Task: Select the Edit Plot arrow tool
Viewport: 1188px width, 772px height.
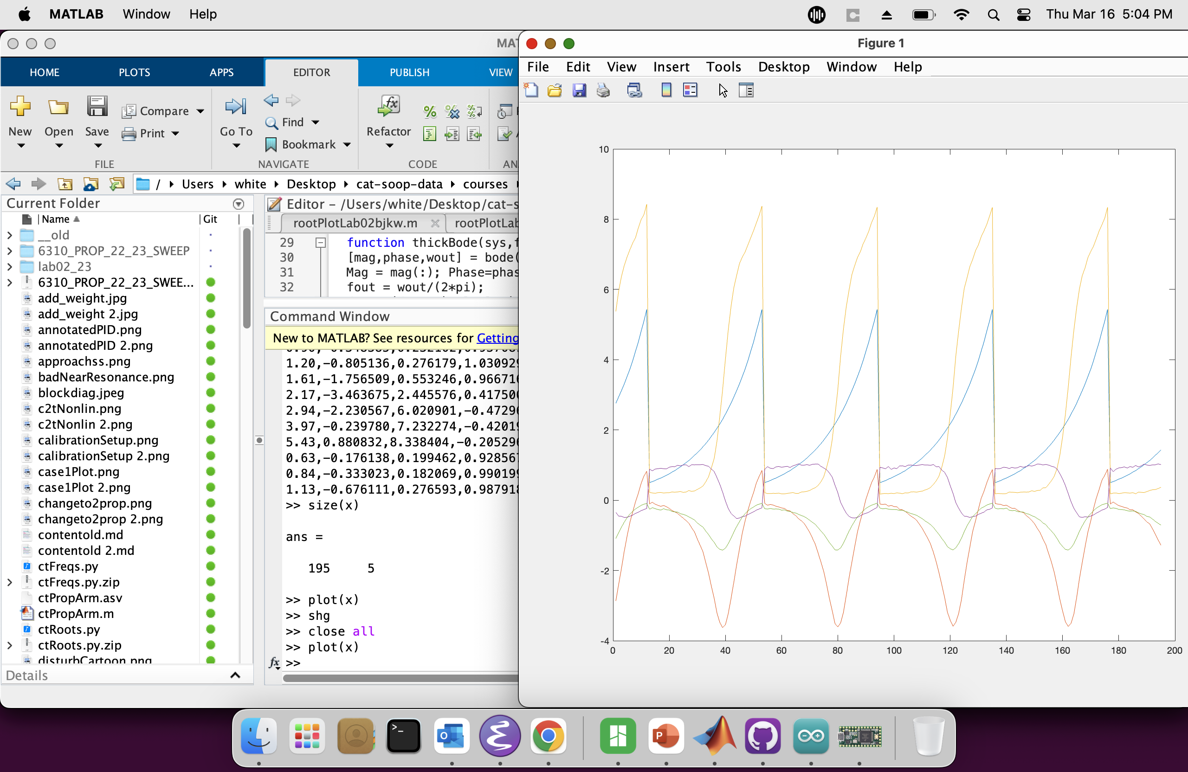Action: click(x=723, y=90)
